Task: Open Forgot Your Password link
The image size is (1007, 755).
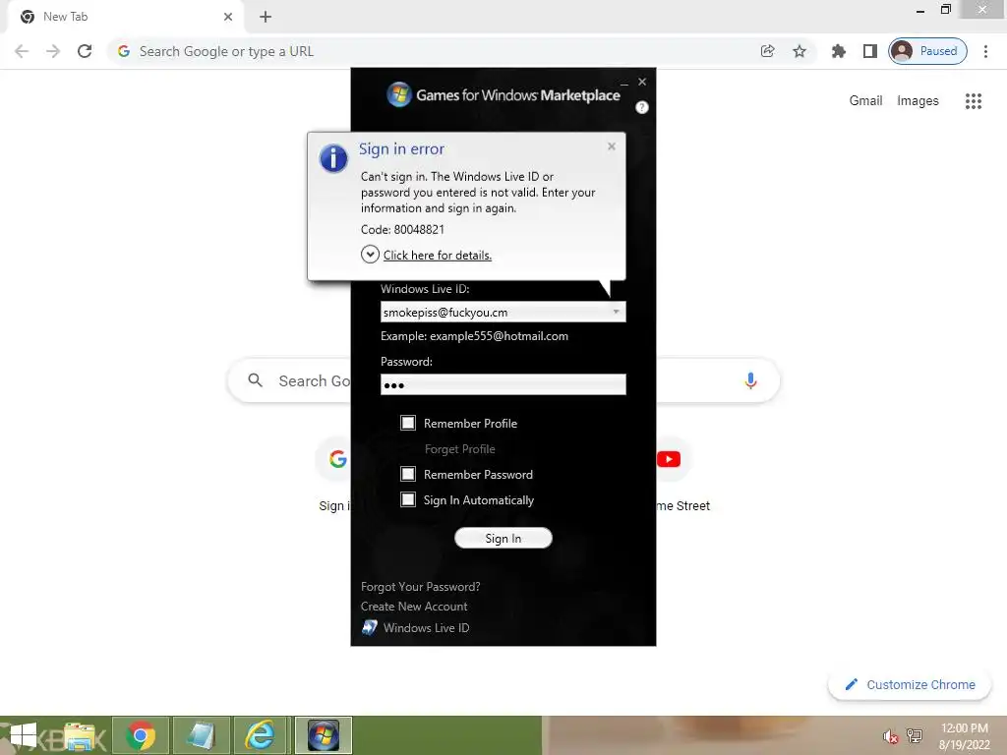Action: point(421,587)
